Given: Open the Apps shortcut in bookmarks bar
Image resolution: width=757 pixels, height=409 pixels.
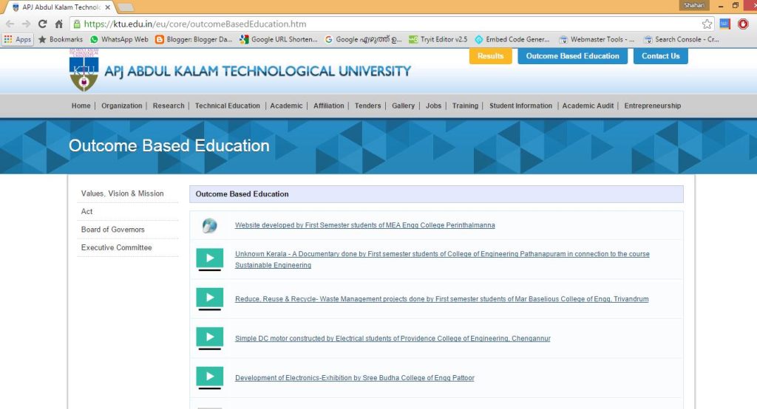Looking at the screenshot, I should coord(18,39).
